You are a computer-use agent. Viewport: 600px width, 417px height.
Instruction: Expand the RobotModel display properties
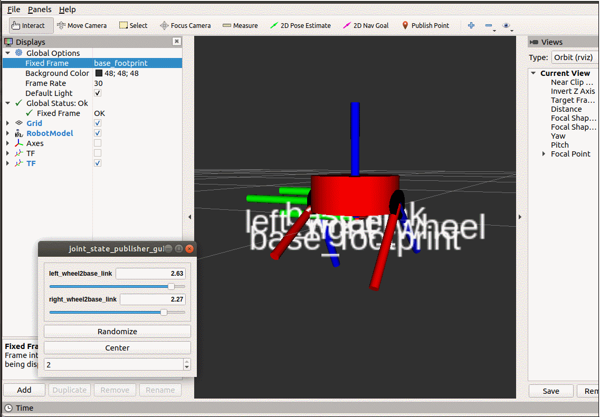(x=8, y=133)
